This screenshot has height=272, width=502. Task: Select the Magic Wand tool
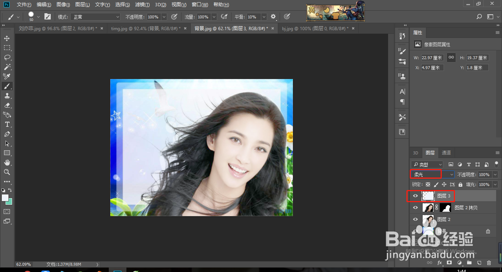(x=7, y=67)
